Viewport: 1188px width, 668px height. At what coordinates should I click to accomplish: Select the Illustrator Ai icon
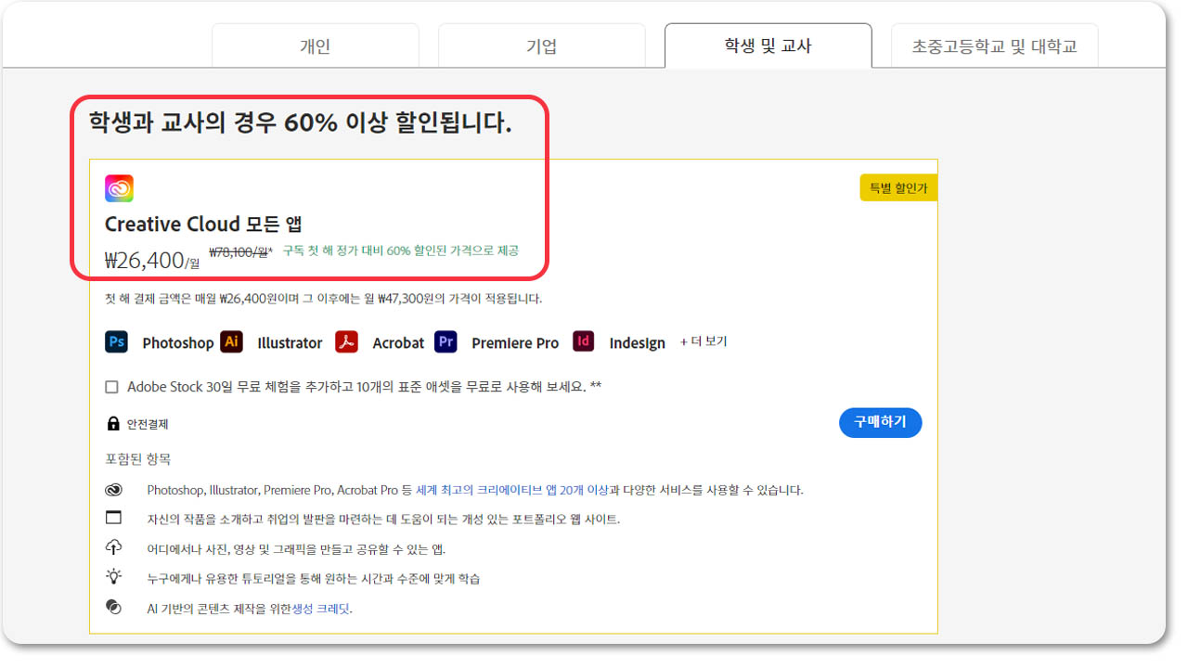coord(232,341)
